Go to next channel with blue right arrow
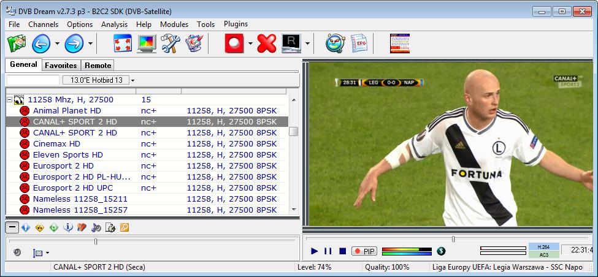This screenshot has width=598, height=277. pyautogui.click(x=74, y=44)
